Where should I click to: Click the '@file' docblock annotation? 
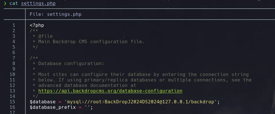coord(46,36)
